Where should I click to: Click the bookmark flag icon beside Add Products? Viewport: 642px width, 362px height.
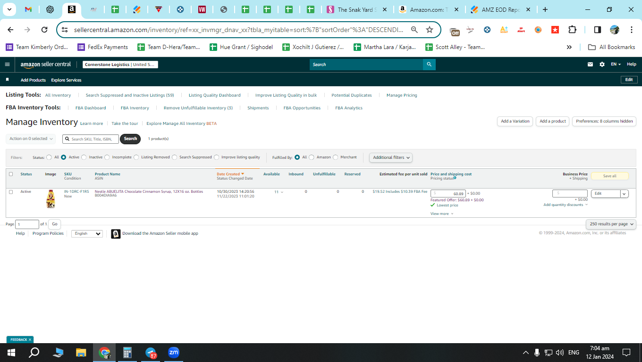[x=7, y=80]
